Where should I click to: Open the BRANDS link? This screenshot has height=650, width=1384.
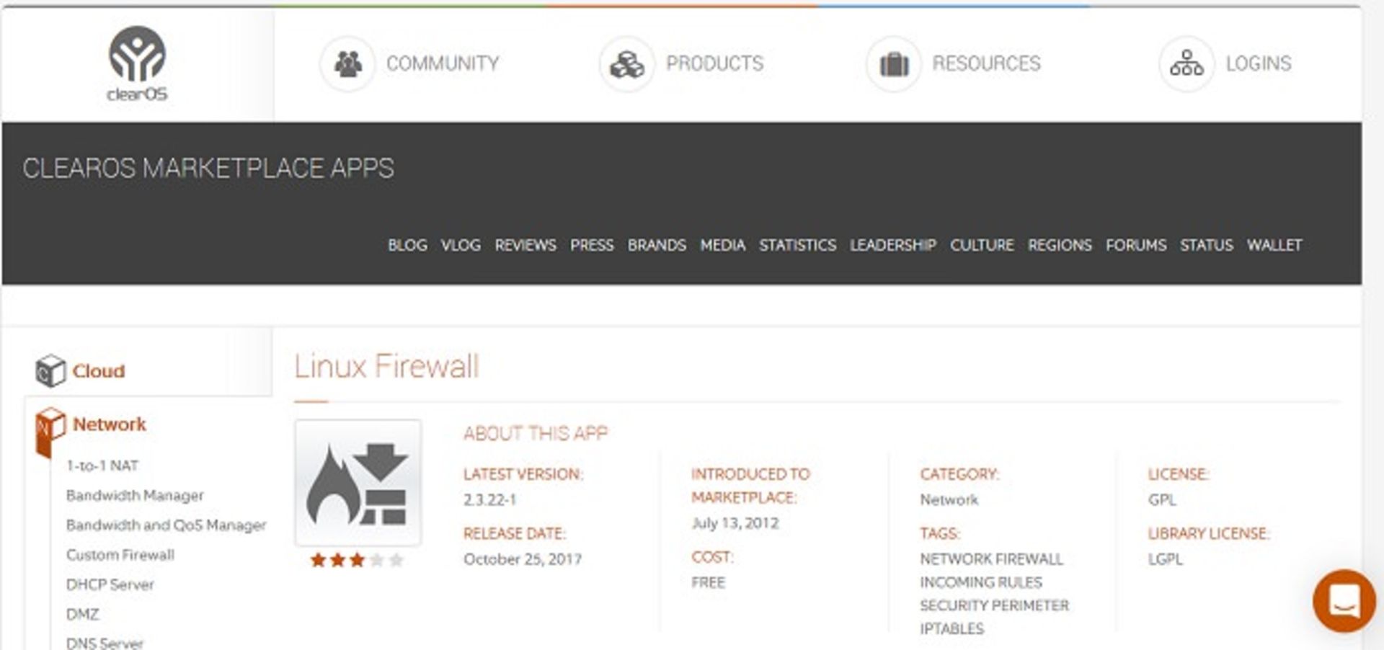tap(657, 245)
